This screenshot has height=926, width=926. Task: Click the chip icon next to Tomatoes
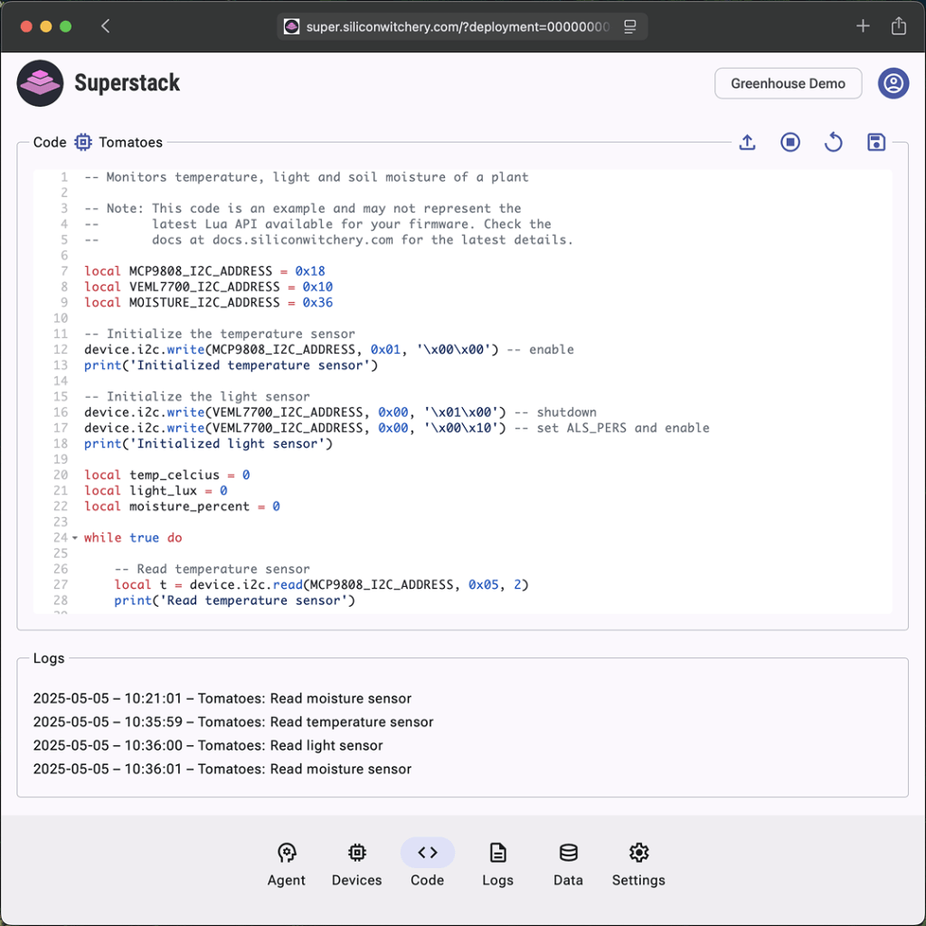83,142
